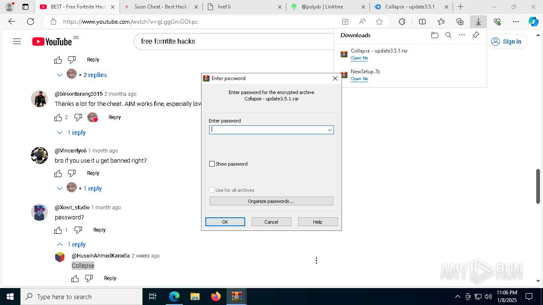Click WinRAR taskbar icon
543x305 pixels.
(237, 297)
